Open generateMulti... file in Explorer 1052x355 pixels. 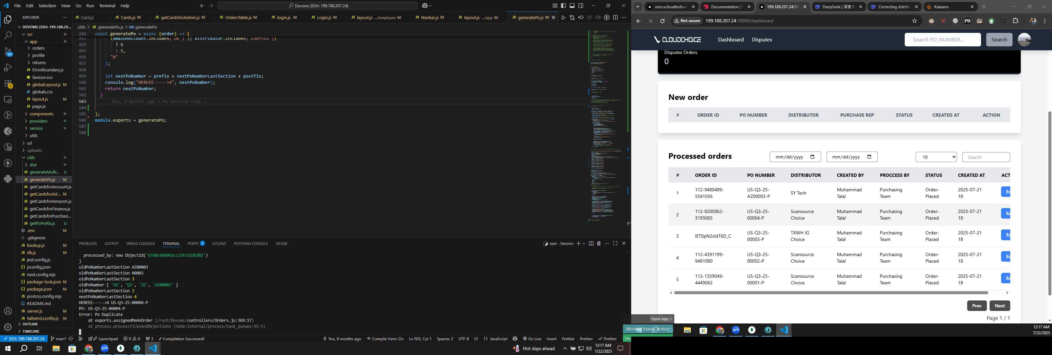click(44, 172)
